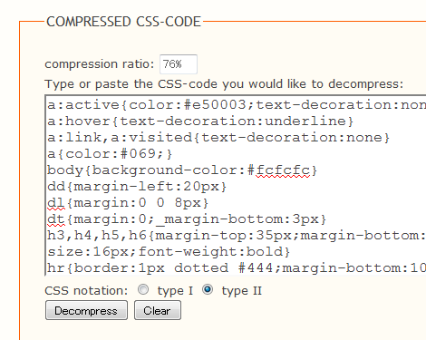The width and height of the screenshot is (426, 340).
Task: Click the 'type II' label text
Action: tap(242, 291)
